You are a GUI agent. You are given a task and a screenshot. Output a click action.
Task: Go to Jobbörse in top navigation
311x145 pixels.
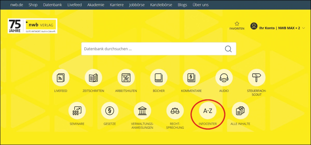(137, 5)
